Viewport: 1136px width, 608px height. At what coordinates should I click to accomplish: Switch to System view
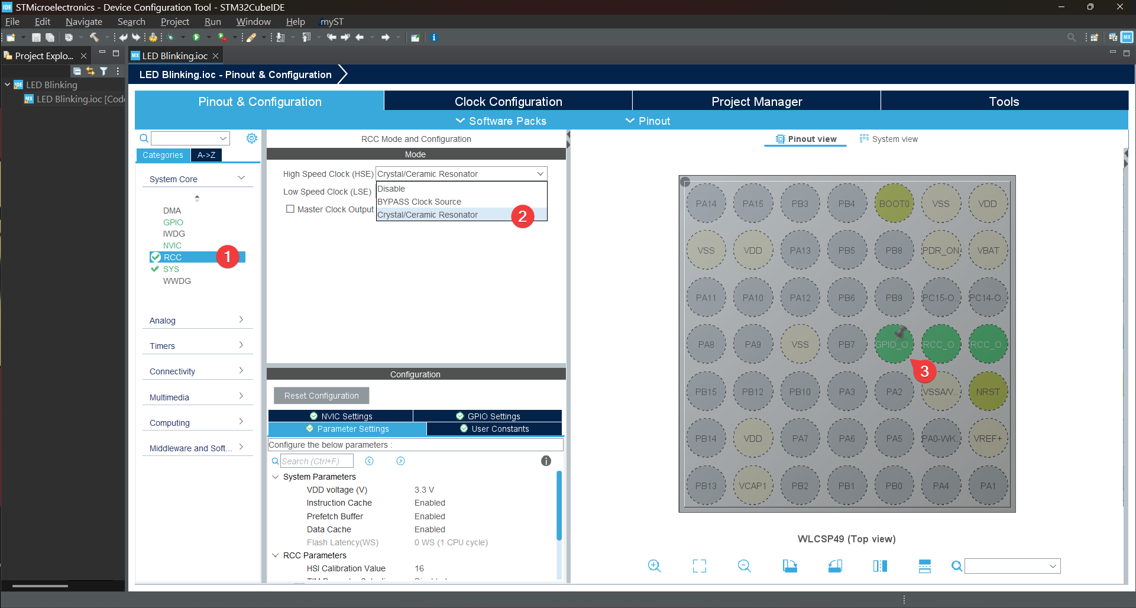[888, 139]
